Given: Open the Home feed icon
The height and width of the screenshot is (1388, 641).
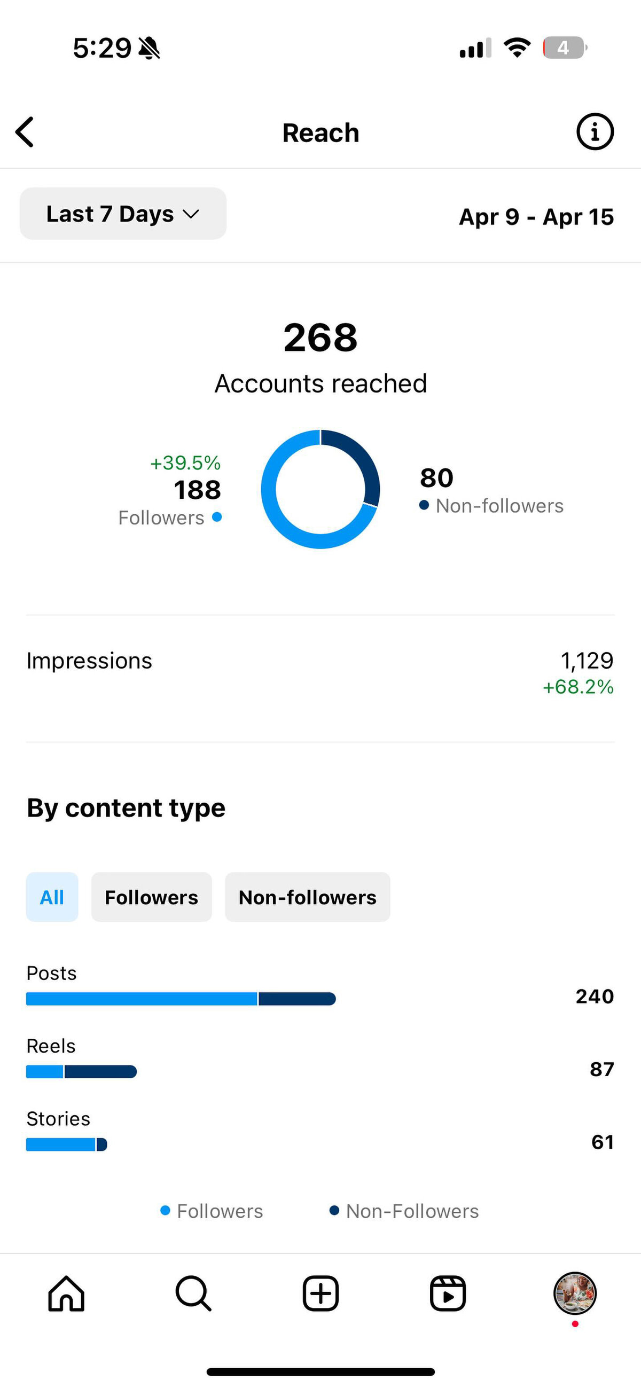Looking at the screenshot, I should click(66, 1293).
